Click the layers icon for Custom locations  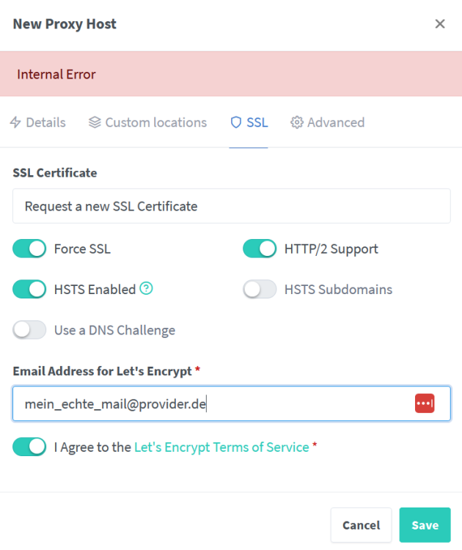point(95,122)
